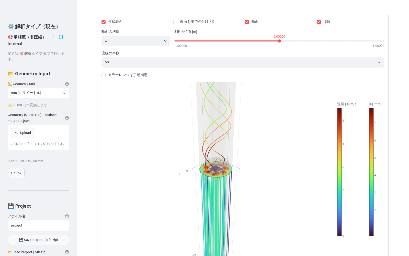The width and height of the screenshot is (409, 256).
Task: Open help icon next to Geometry Unit
Action: pyautogui.click(x=67, y=84)
